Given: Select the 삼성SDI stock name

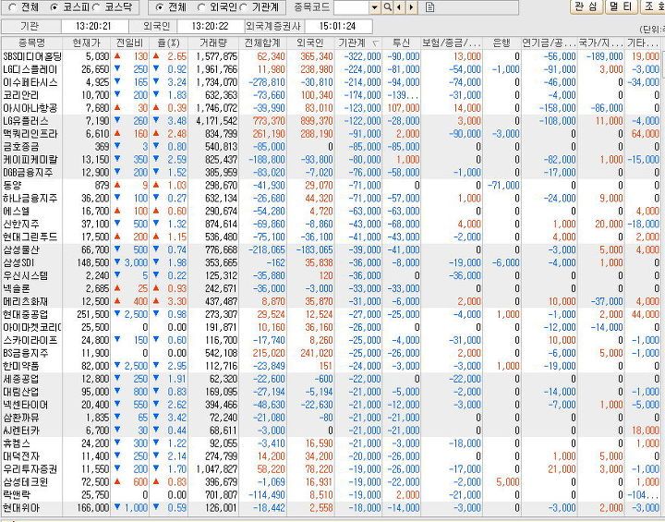Looking at the screenshot, I should pos(18,262).
